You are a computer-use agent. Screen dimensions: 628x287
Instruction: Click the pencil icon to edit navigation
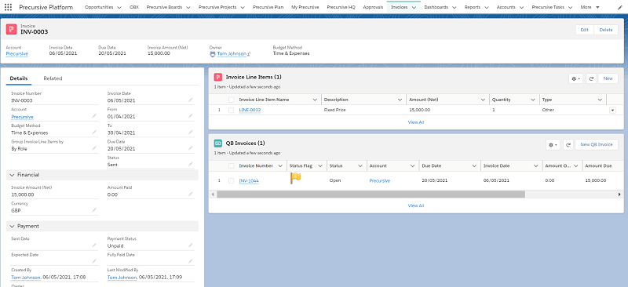pos(620,7)
